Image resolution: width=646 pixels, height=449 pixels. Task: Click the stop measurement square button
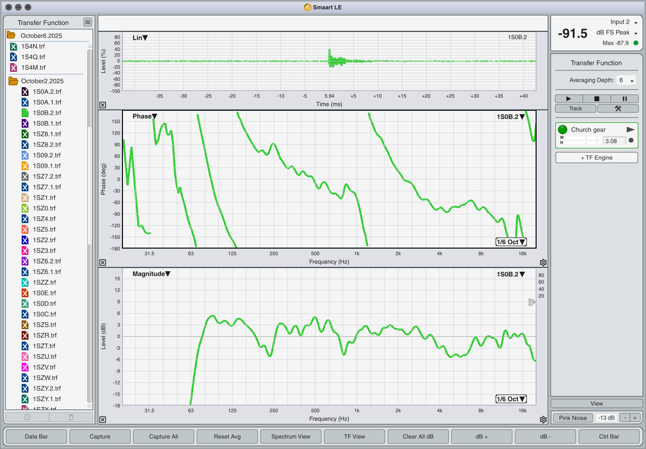point(596,99)
